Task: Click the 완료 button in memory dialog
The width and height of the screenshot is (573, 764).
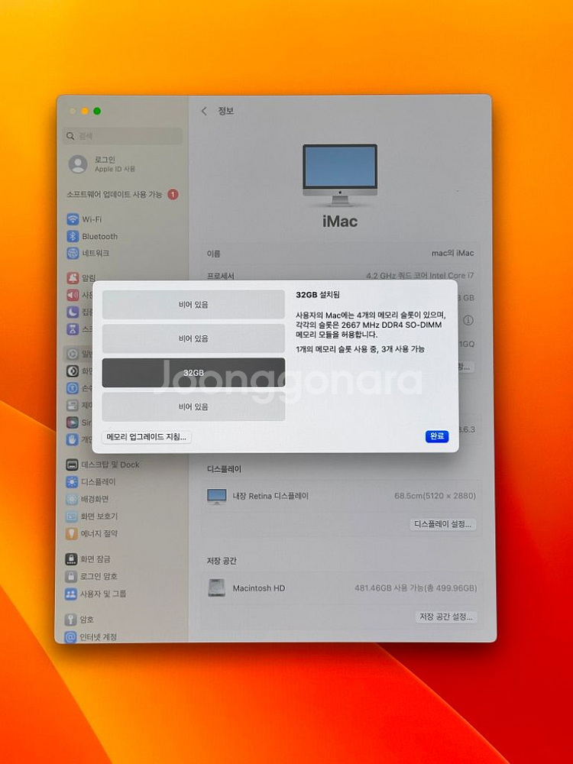Action: pos(436,436)
